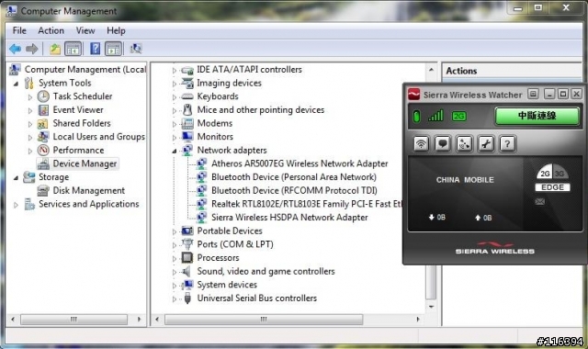Click the Task Scheduler clock icon
This screenshot has width=588, height=349.
43,96
